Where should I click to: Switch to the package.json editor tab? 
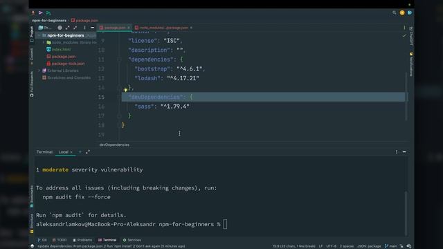(115, 28)
